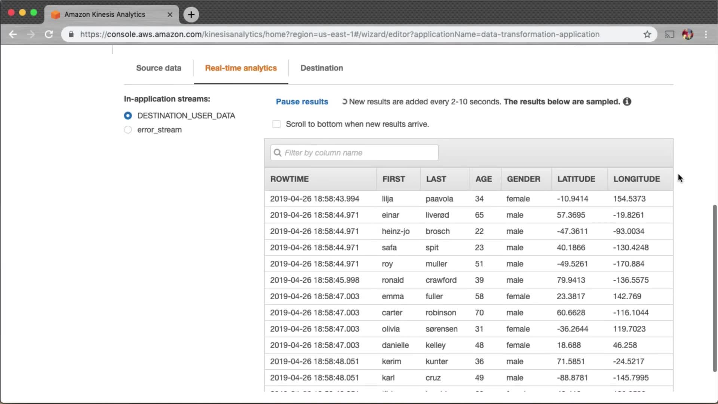Click the browser reload icon
This screenshot has height=404, width=718.
(49, 34)
